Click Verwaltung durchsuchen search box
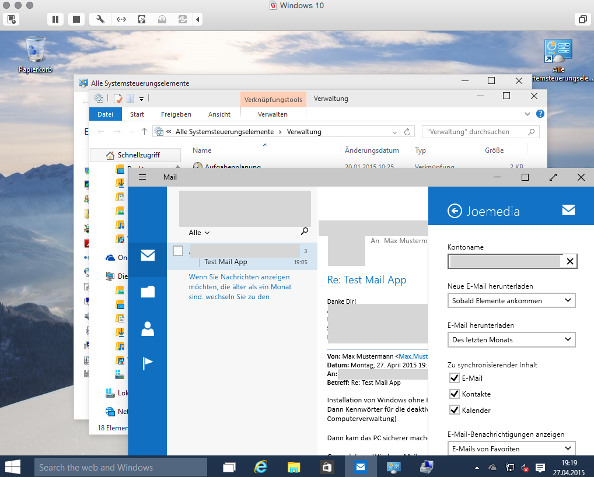This screenshot has width=594, height=477. [x=480, y=132]
